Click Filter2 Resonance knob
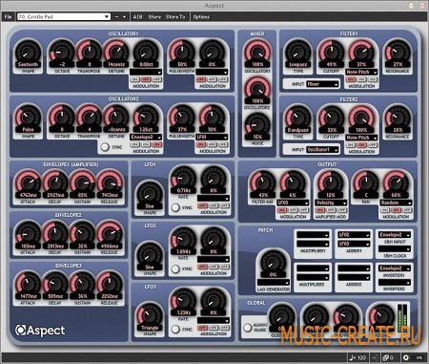Viewport: 429px width, 364px height. 398,118
